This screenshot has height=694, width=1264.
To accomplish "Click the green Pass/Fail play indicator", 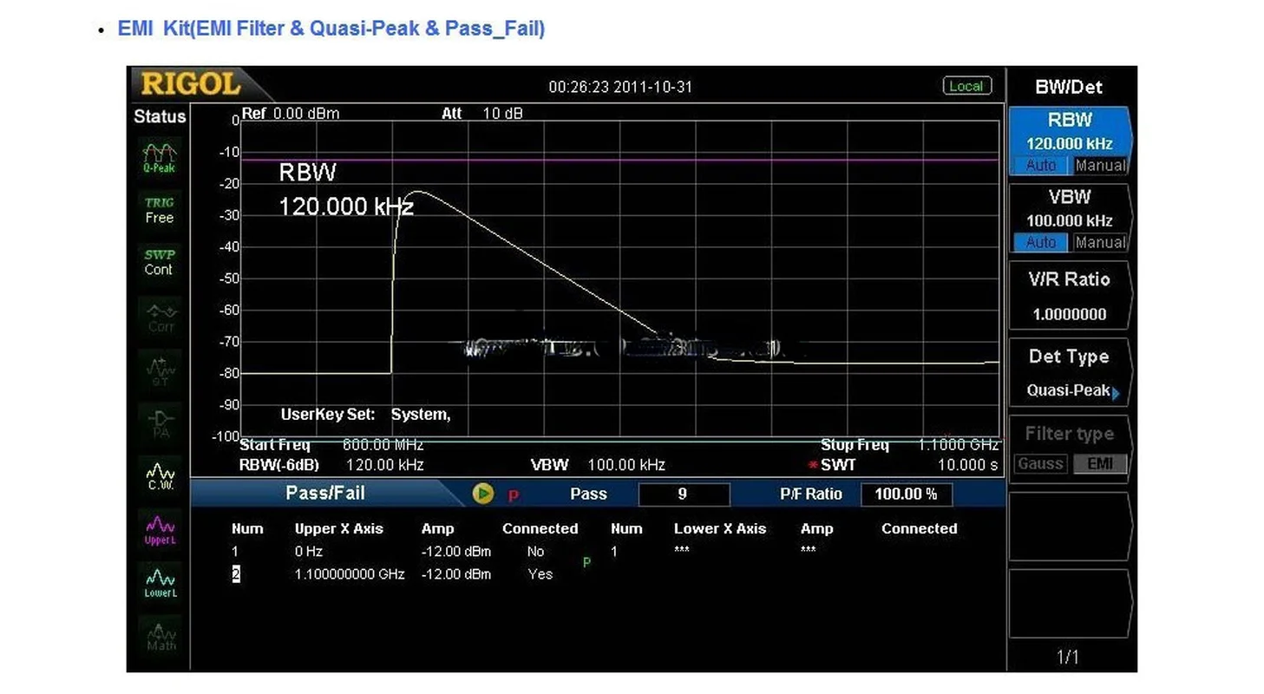I will coord(482,494).
